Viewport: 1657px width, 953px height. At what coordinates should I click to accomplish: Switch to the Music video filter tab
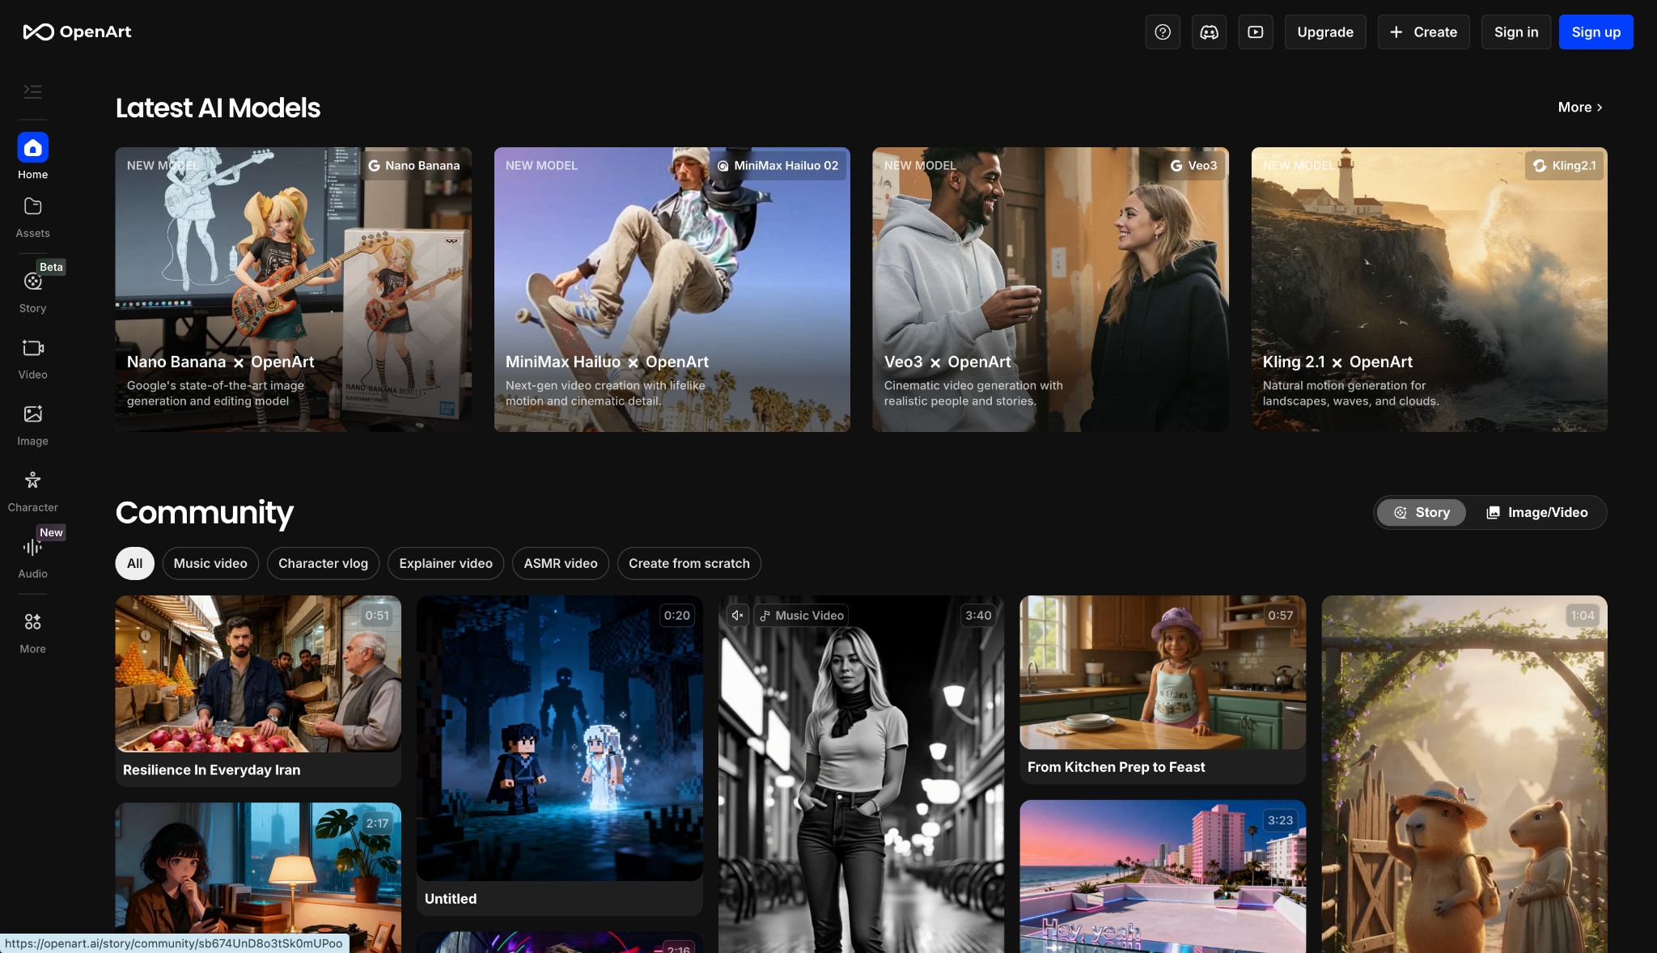[210, 563]
